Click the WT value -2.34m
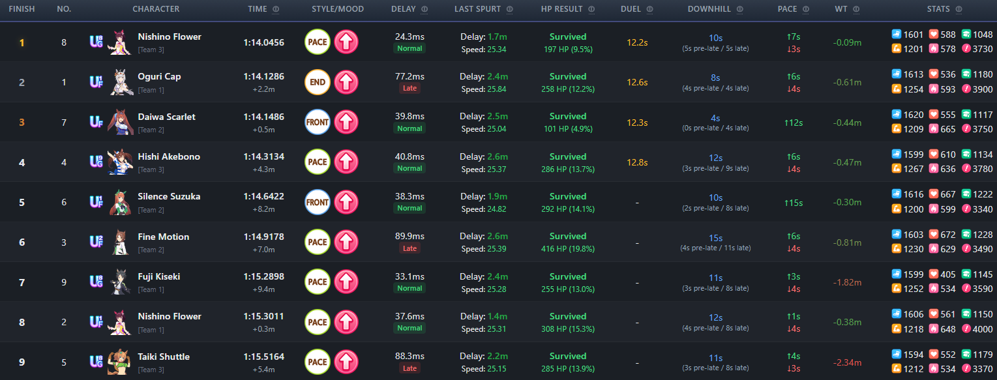Screen dimensions: 997x380 coord(847,362)
